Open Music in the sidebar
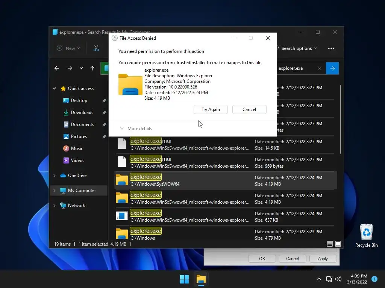This screenshot has width=385, height=288. [77, 148]
